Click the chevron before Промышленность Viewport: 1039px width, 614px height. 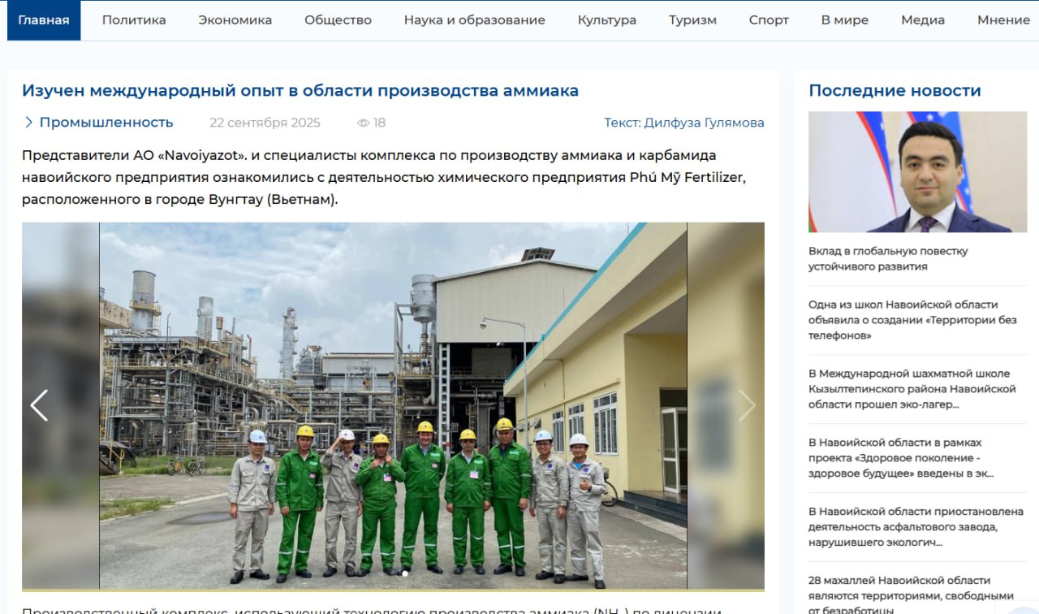click(x=29, y=123)
